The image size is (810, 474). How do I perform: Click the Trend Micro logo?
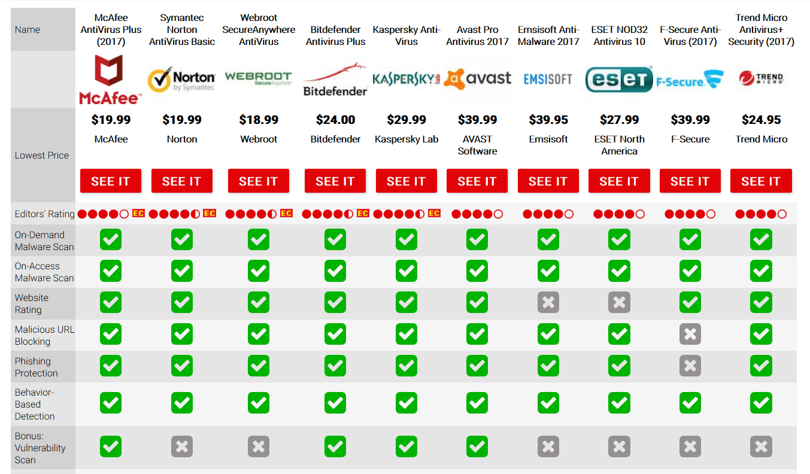[761, 78]
